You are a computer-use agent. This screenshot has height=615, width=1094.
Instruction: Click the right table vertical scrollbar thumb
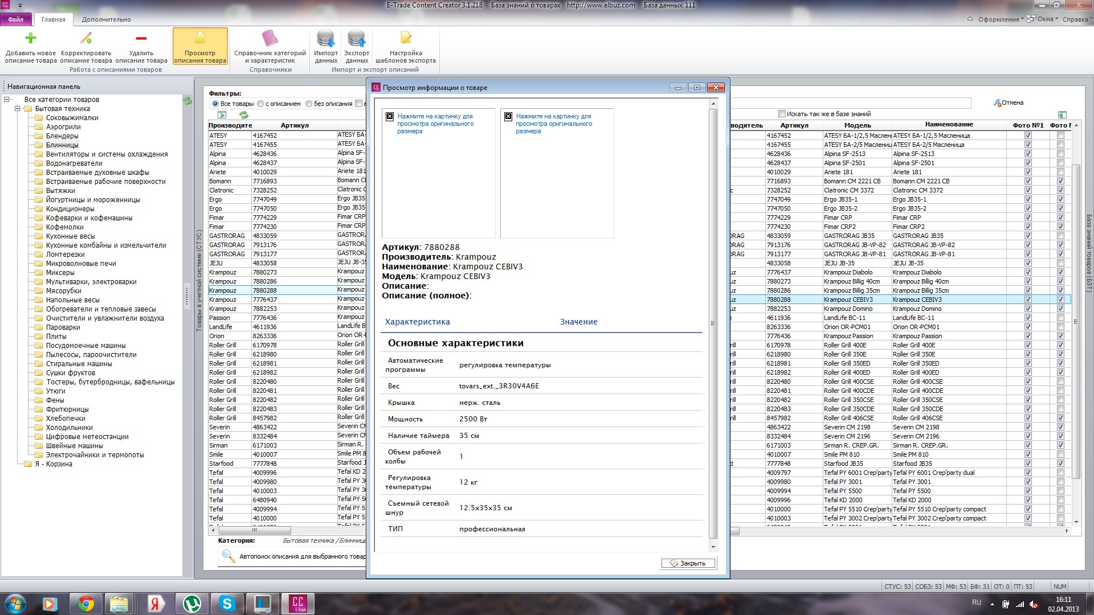(1076, 322)
